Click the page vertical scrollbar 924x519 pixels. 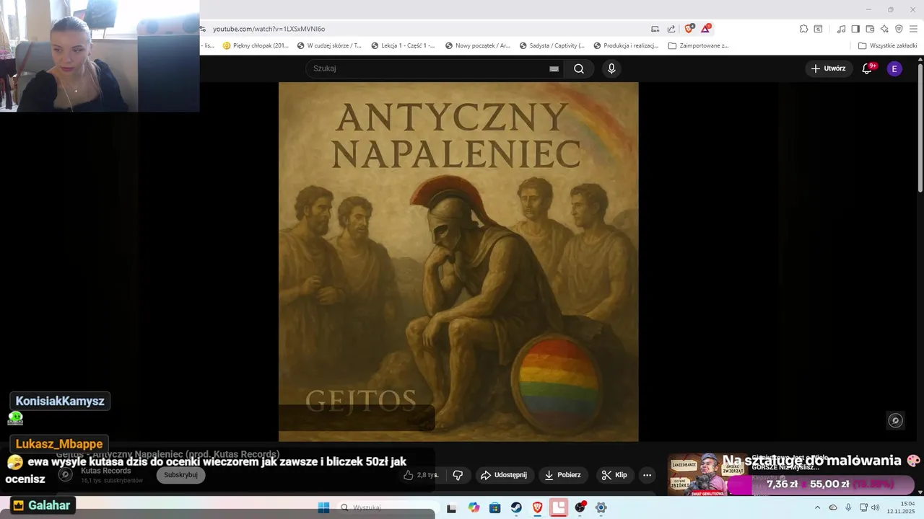[920, 128]
